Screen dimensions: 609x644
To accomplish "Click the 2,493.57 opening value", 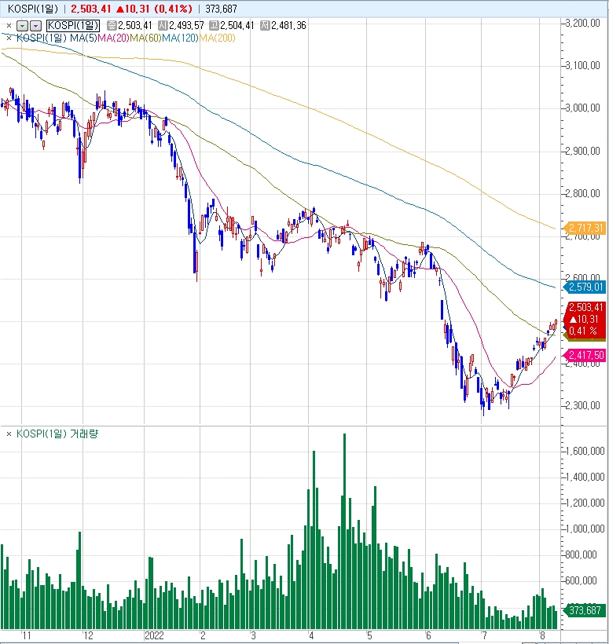I will point(186,25).
